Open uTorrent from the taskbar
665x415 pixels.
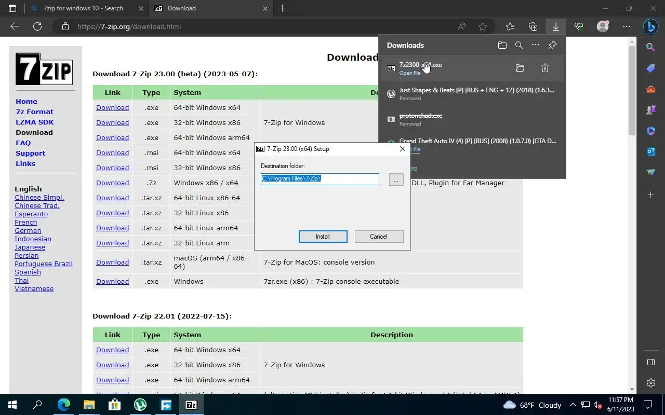coord(140,405)
